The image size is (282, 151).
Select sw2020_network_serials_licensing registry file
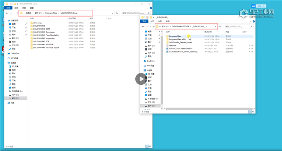point(183,52)
